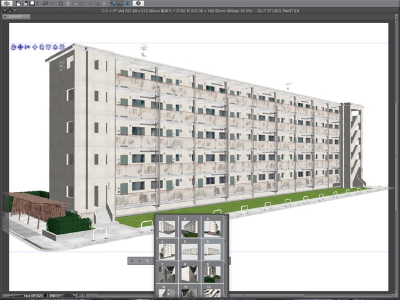Open the CLIP STUDIO launcher icon
400x300 pixels.
coord(7,3)
